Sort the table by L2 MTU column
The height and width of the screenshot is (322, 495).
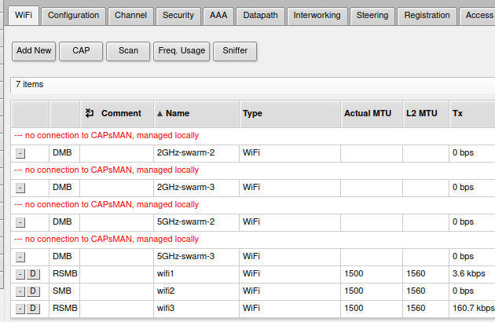421,113
